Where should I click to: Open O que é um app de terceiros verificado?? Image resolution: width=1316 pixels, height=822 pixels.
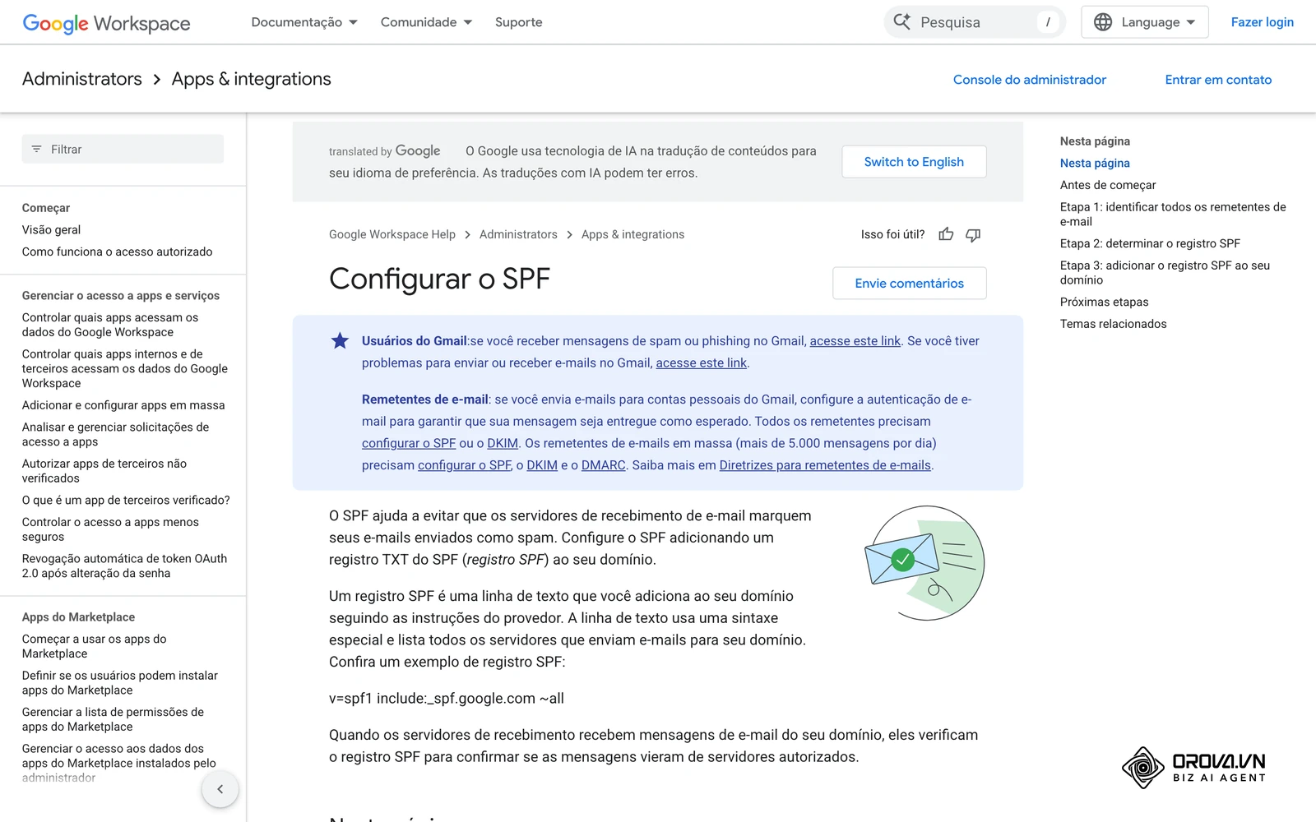point(126,500)
